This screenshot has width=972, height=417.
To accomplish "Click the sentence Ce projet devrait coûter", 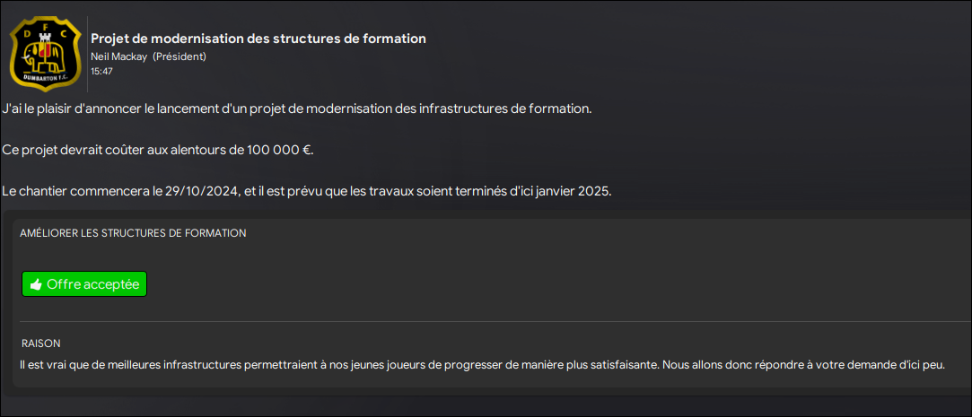I will (x=158, y=151).
